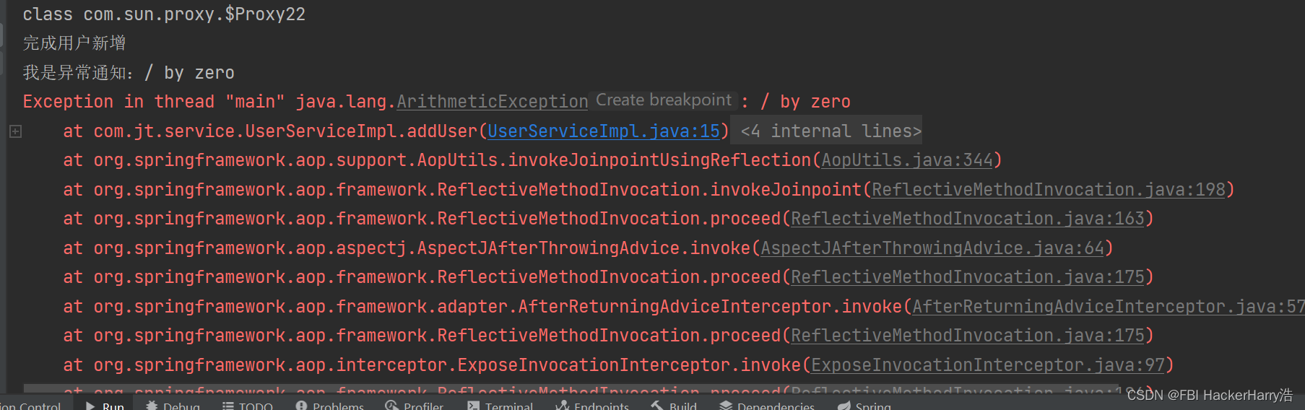Click the Build hammer icon
Viewport: 1305px width, 410px height.
[657, 406]
